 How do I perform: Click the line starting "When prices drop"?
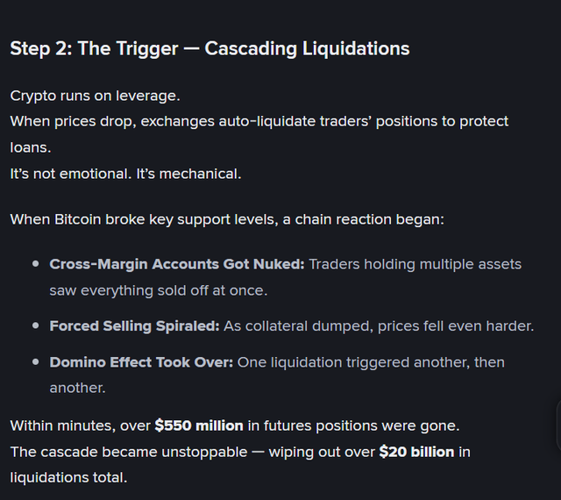(259, 121)
